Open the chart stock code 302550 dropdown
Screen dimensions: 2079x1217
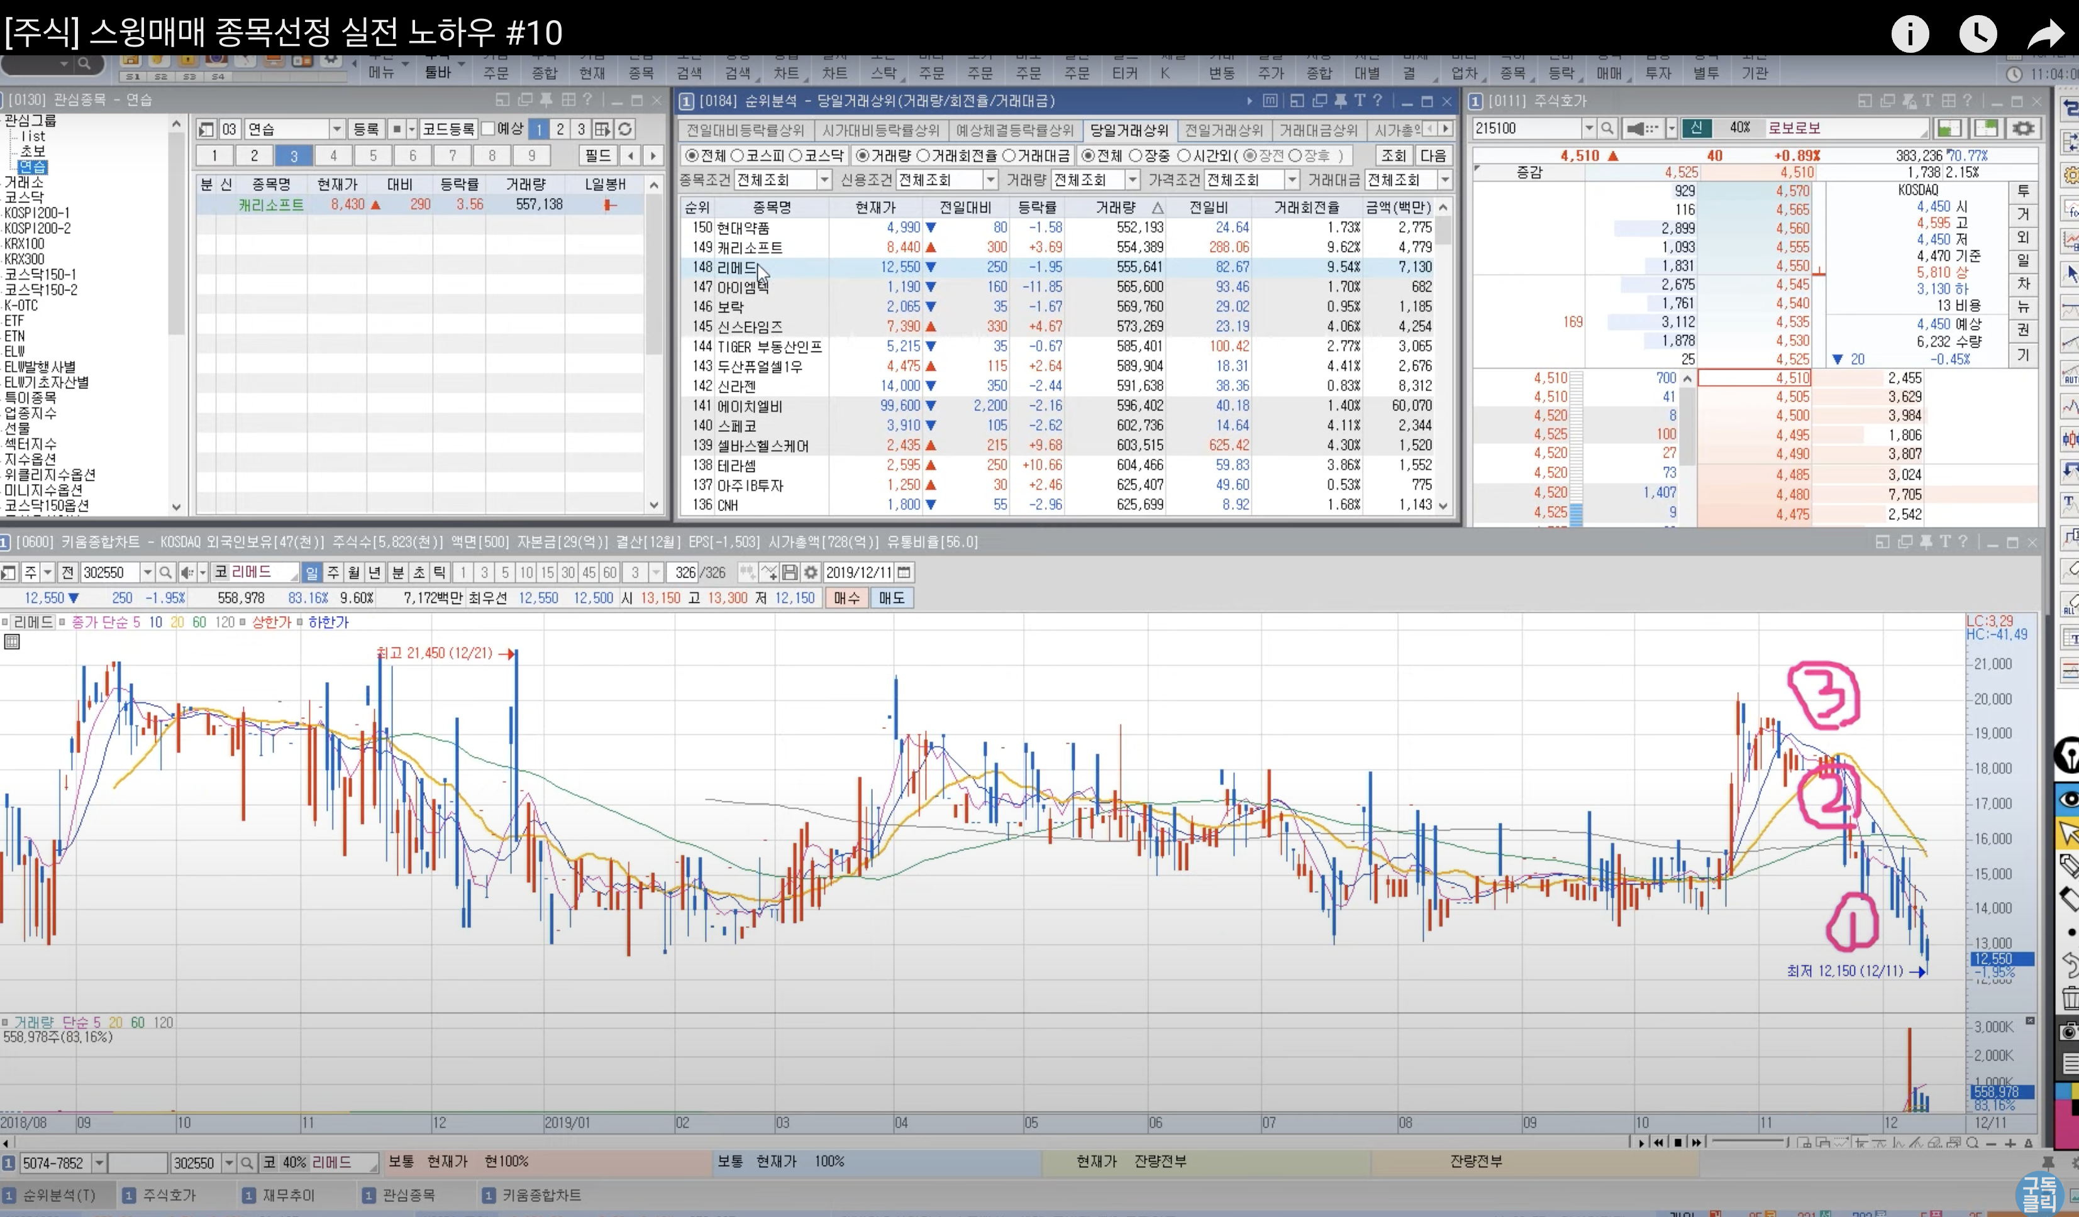click(x=147, y=572)
